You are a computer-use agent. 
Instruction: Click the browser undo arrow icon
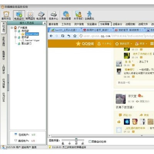click(69, 36)
